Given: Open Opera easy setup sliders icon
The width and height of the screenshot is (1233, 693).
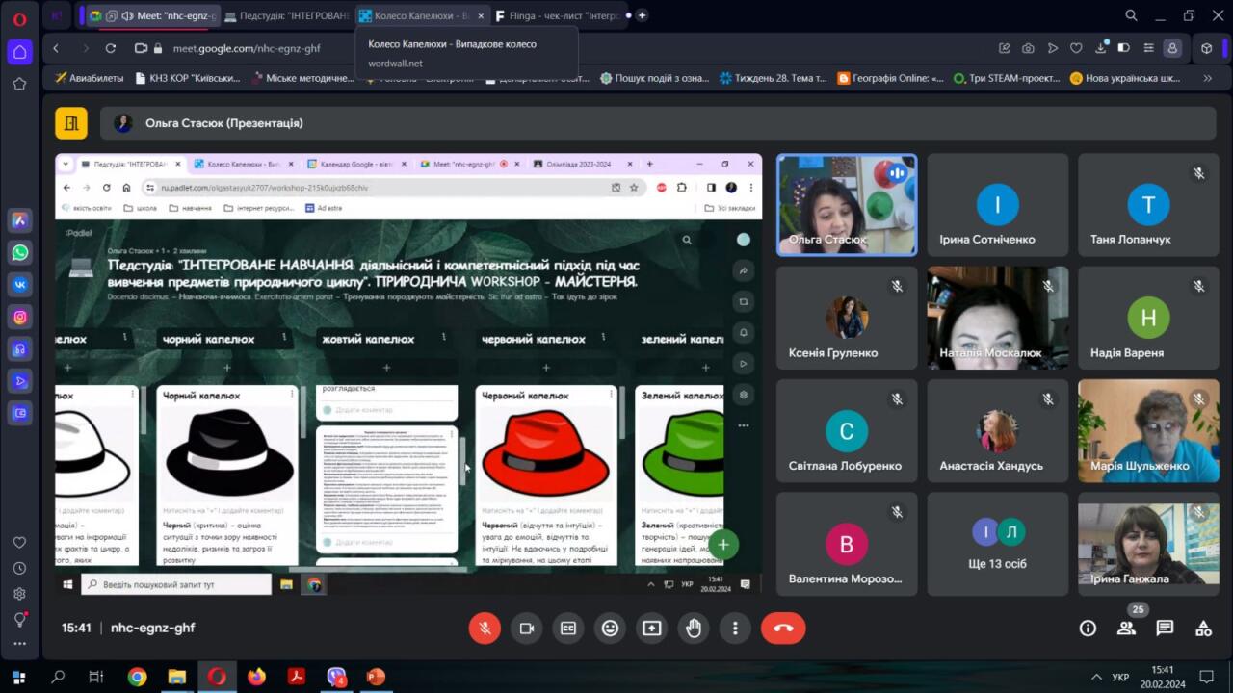Looking at the screenshot, I should pos(1148,48).
